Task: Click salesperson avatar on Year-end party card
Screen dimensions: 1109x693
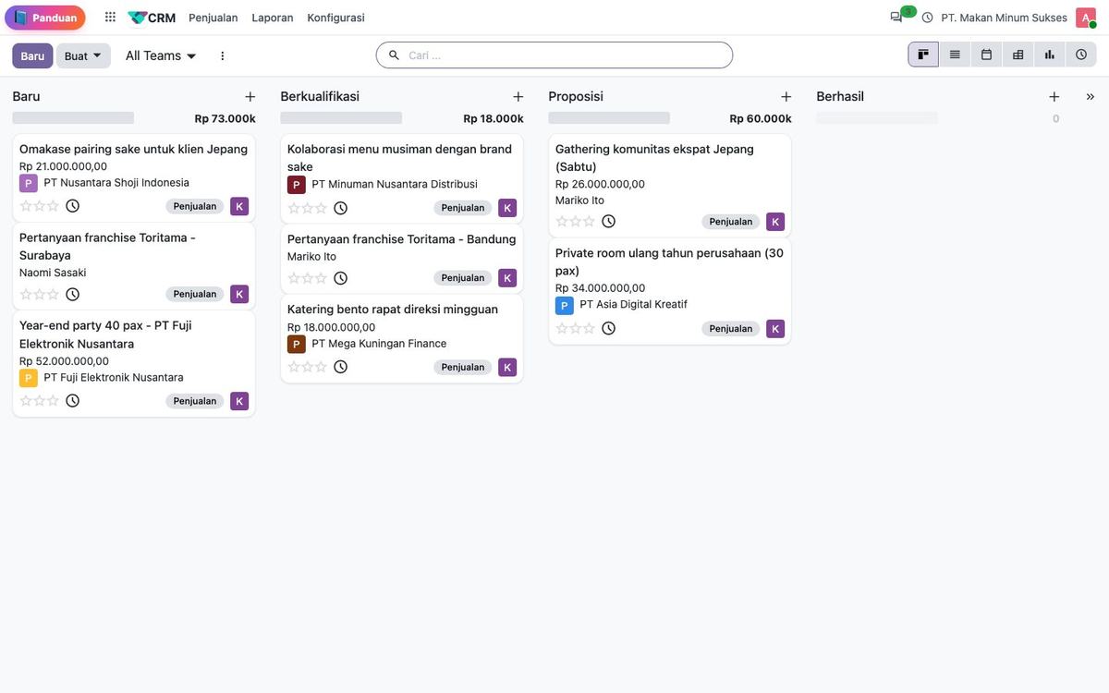Action: 239,401
